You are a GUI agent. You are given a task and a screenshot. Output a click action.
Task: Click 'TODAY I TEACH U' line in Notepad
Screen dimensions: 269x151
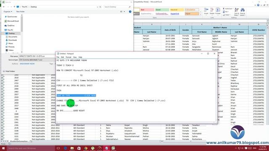65,65
